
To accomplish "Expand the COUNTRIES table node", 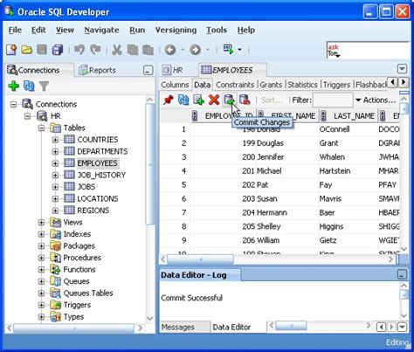I will click(55, 140).
